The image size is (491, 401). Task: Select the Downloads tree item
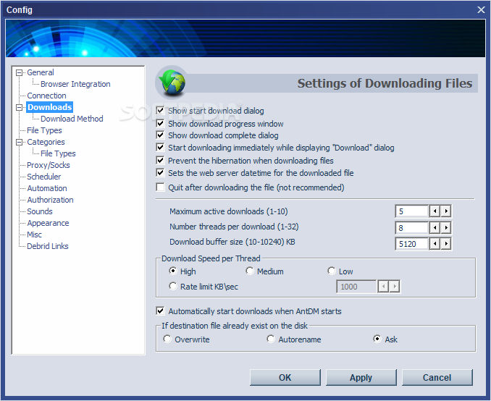50,107
